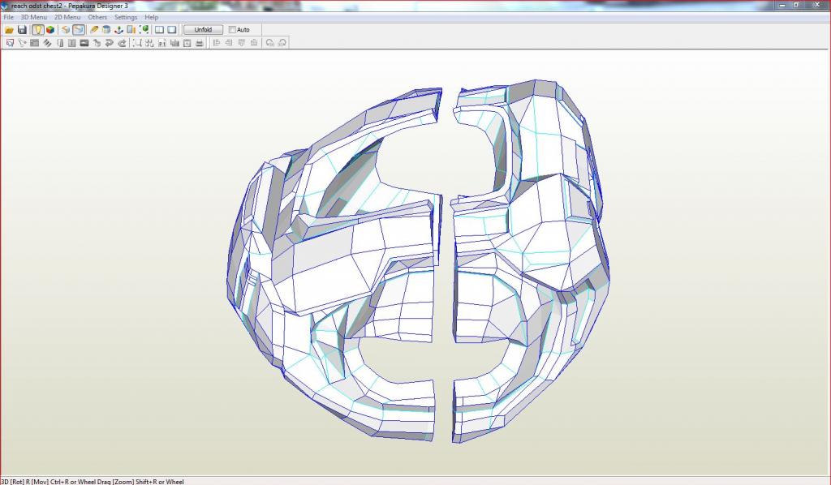Image resolution: width=831 pixels, height=485 pixels.
Task: Click the diagonal stripes icon
Action: [47, 43]
